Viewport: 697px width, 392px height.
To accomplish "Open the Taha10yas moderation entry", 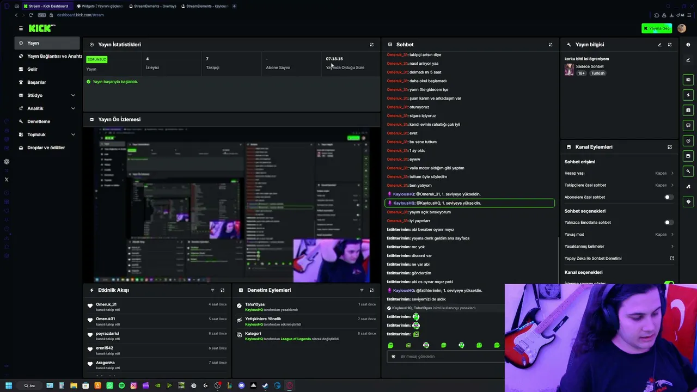I will pos(306,307).
